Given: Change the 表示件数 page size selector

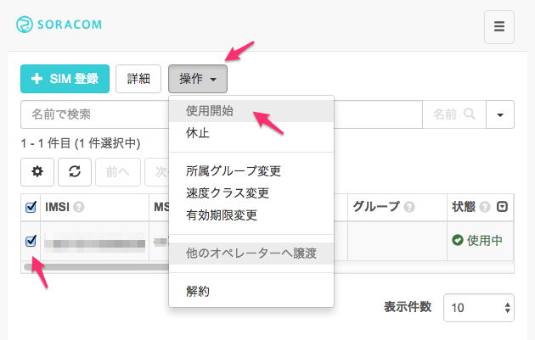Looking at the screenshot, I should 479,309.
